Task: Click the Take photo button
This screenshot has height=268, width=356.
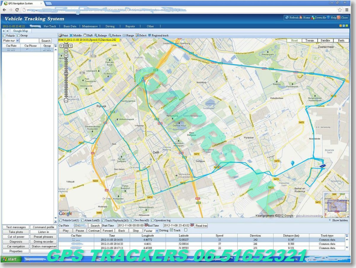Action: 16,232
